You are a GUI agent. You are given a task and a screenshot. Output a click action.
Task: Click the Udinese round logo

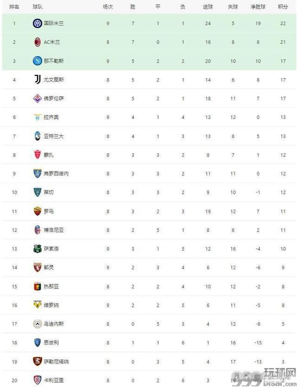coord(38,323)
